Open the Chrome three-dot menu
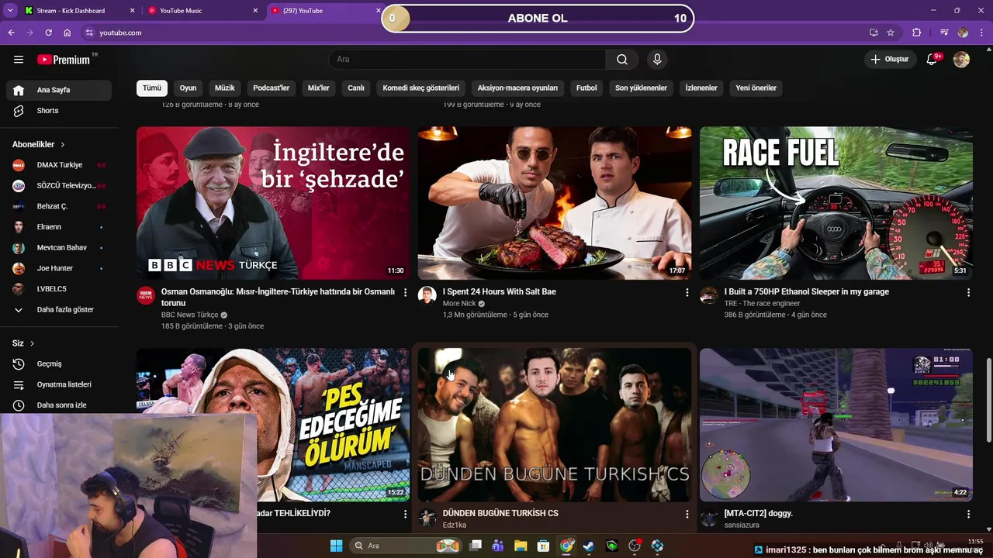 pyautogui.click(x=981, y=33)
